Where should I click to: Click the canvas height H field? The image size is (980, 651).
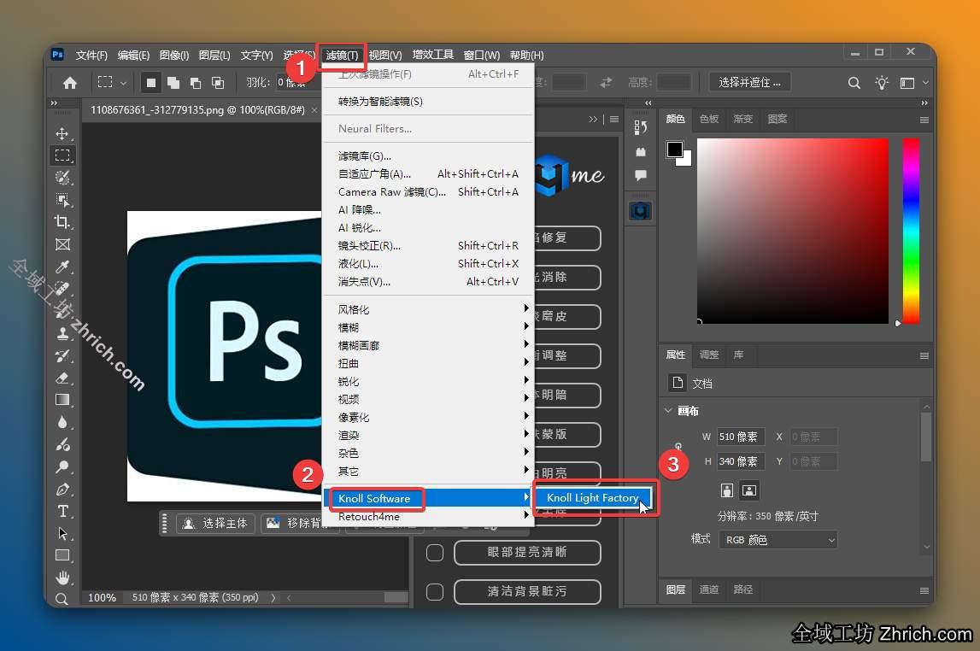click(741, 461)
